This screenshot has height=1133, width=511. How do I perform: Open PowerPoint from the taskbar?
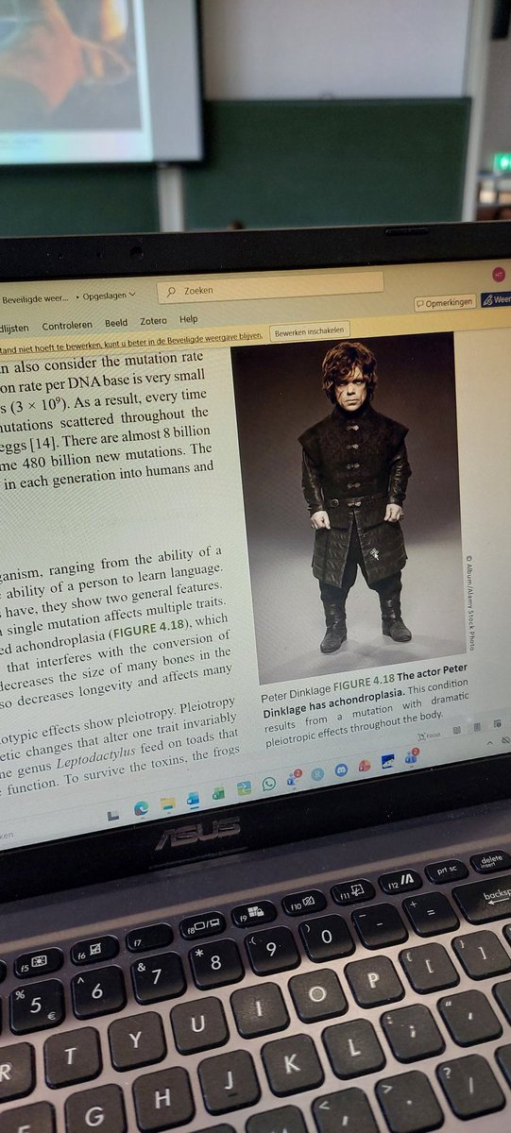tap(364, 766)
